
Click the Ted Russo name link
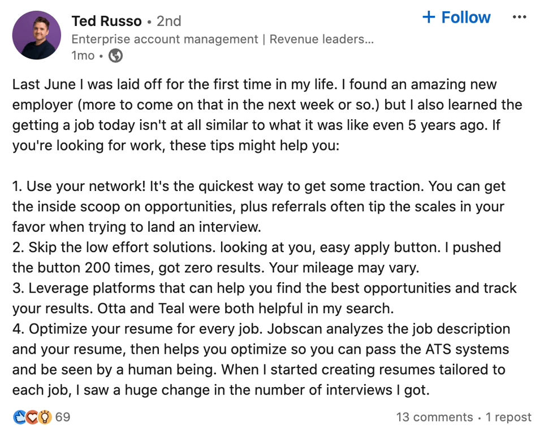click(x=106, y=21)
